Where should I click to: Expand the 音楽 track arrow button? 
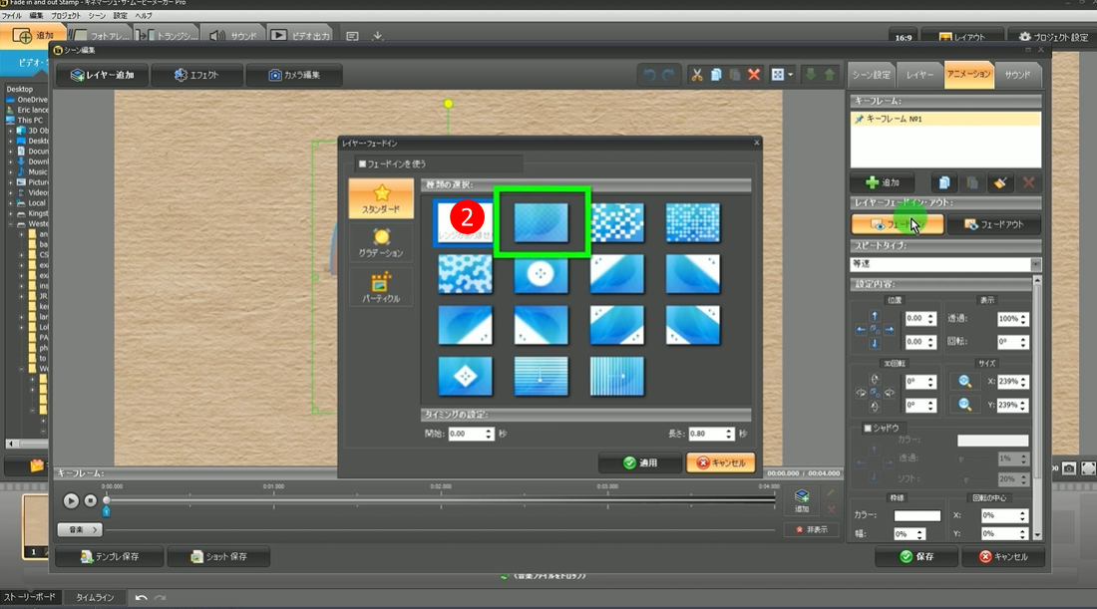click(x=80, y=529)
